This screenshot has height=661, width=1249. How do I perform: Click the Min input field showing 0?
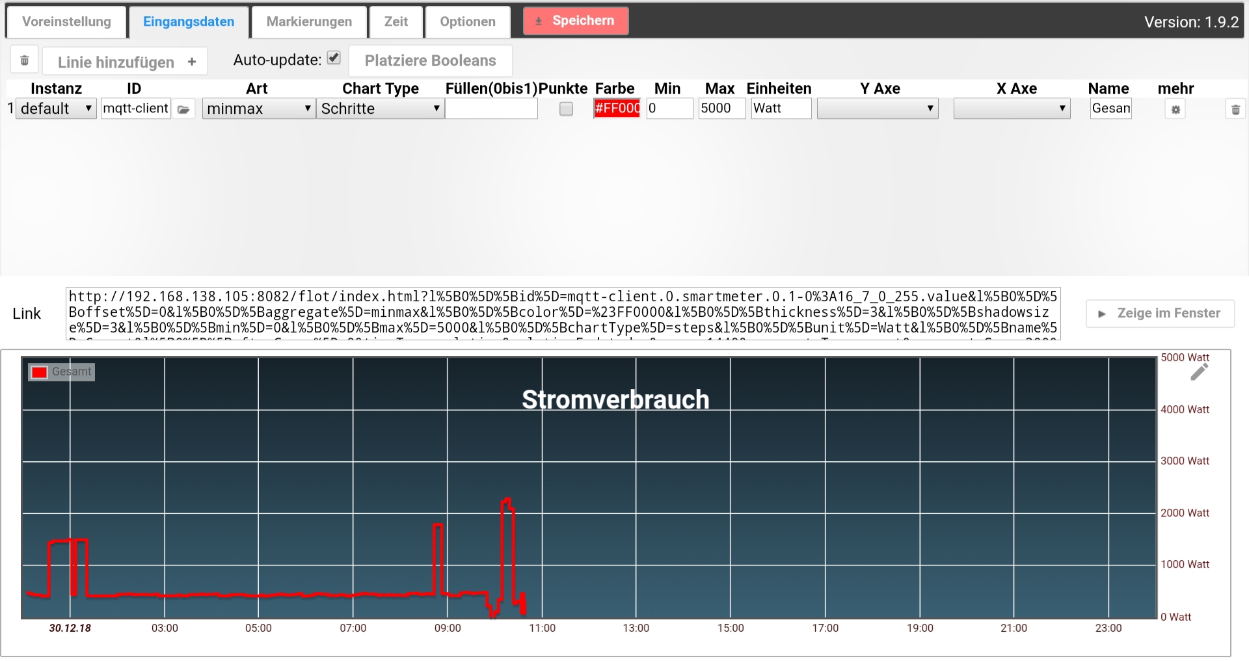(x=669, y=108)
